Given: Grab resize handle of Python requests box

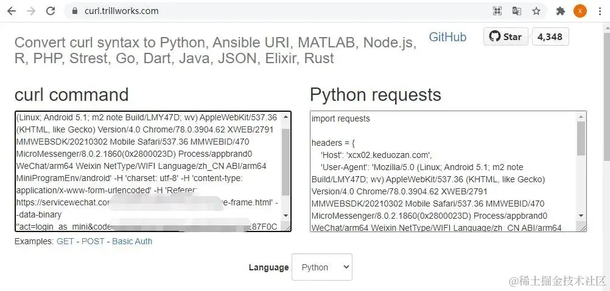Looking at the screenshot, I should [x=584, y=229].
